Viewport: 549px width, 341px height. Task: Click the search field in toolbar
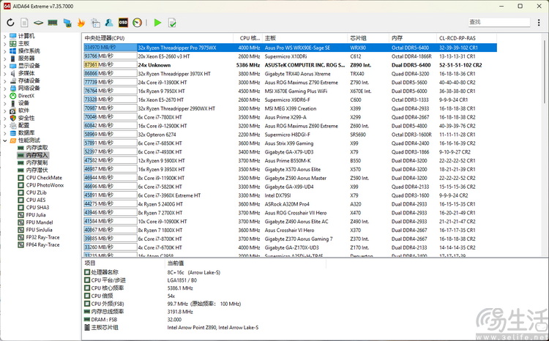pos(499,22)
